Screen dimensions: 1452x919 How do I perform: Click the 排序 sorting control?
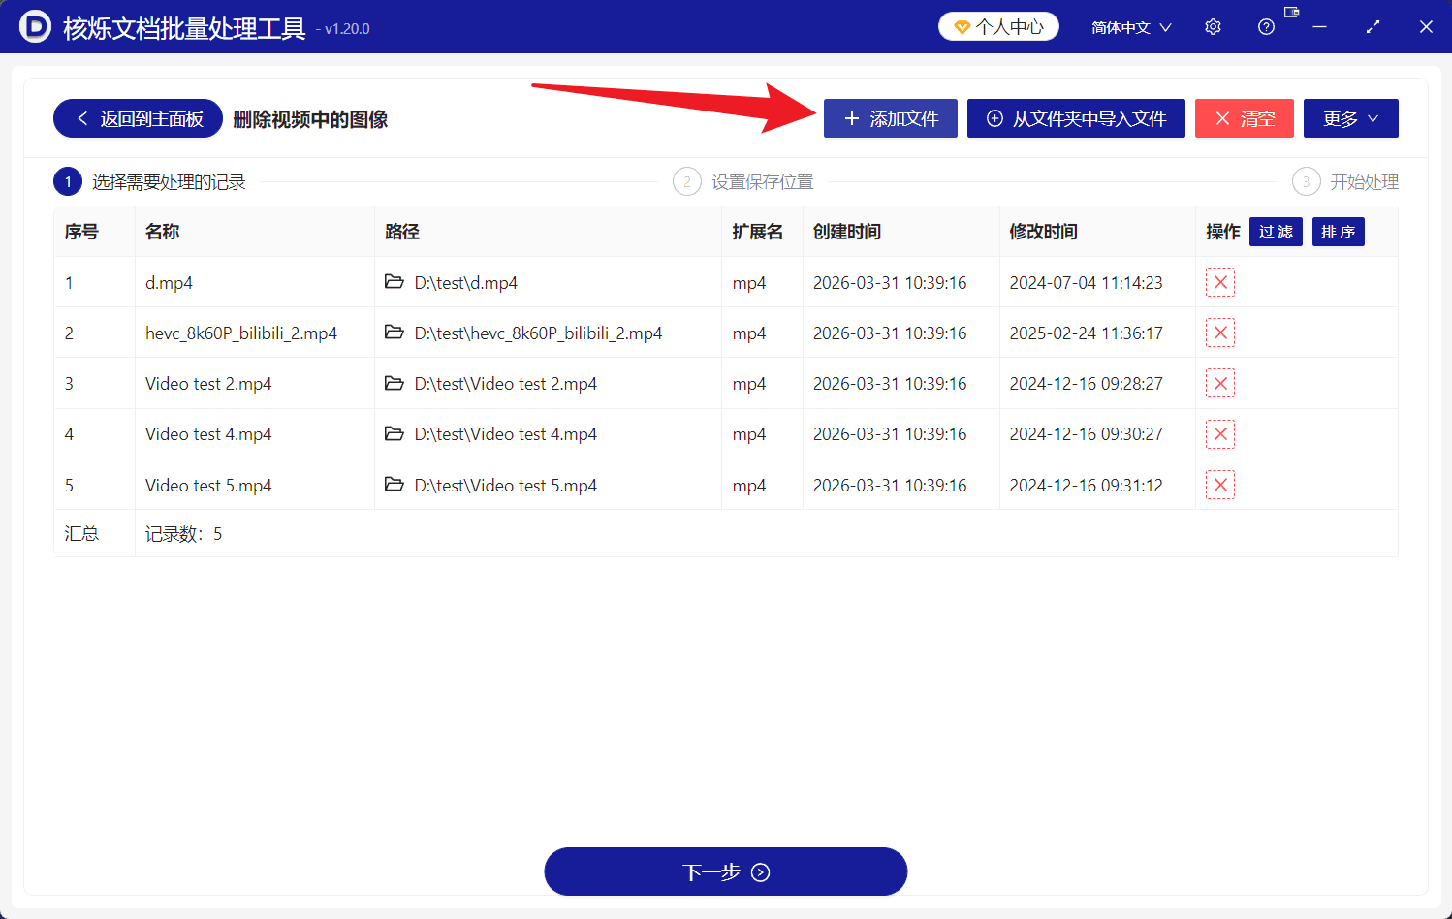(1338, 232)
